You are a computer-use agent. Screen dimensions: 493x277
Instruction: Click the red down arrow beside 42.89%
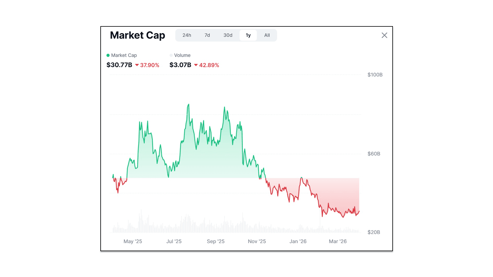pyautogui.click(x=195, y=65)
